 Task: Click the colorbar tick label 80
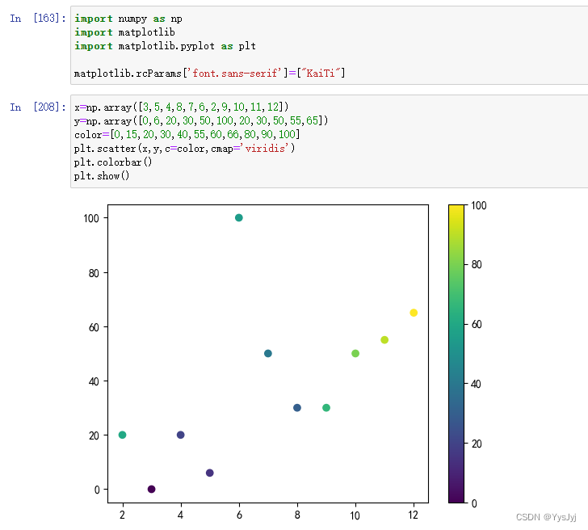click(x=477, y=264)
